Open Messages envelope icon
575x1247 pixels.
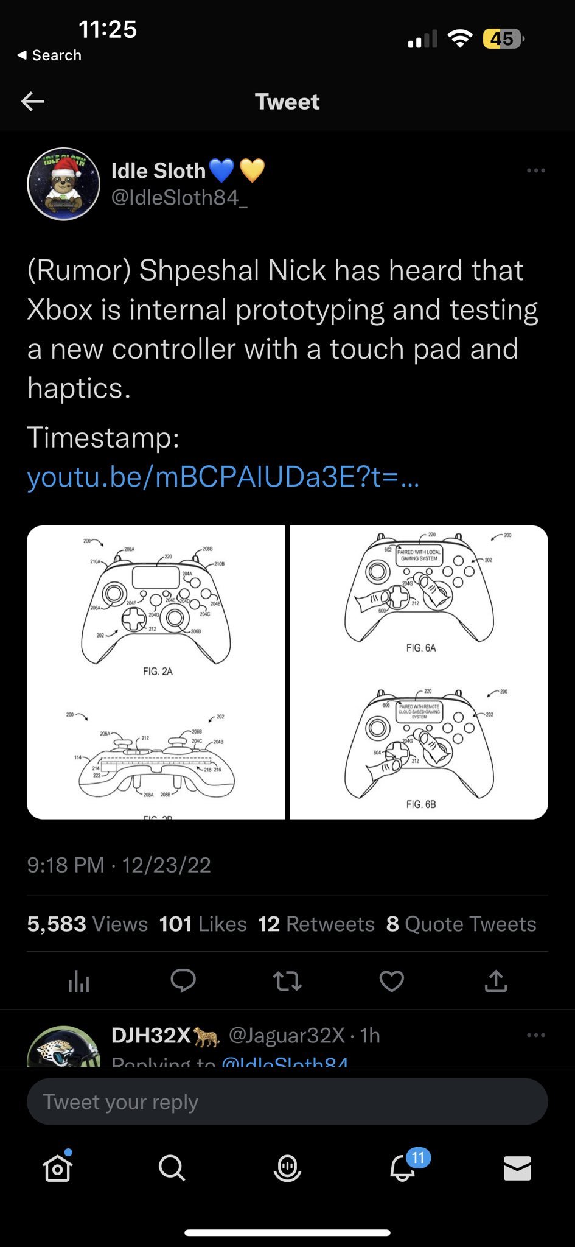pos(517,1168)
